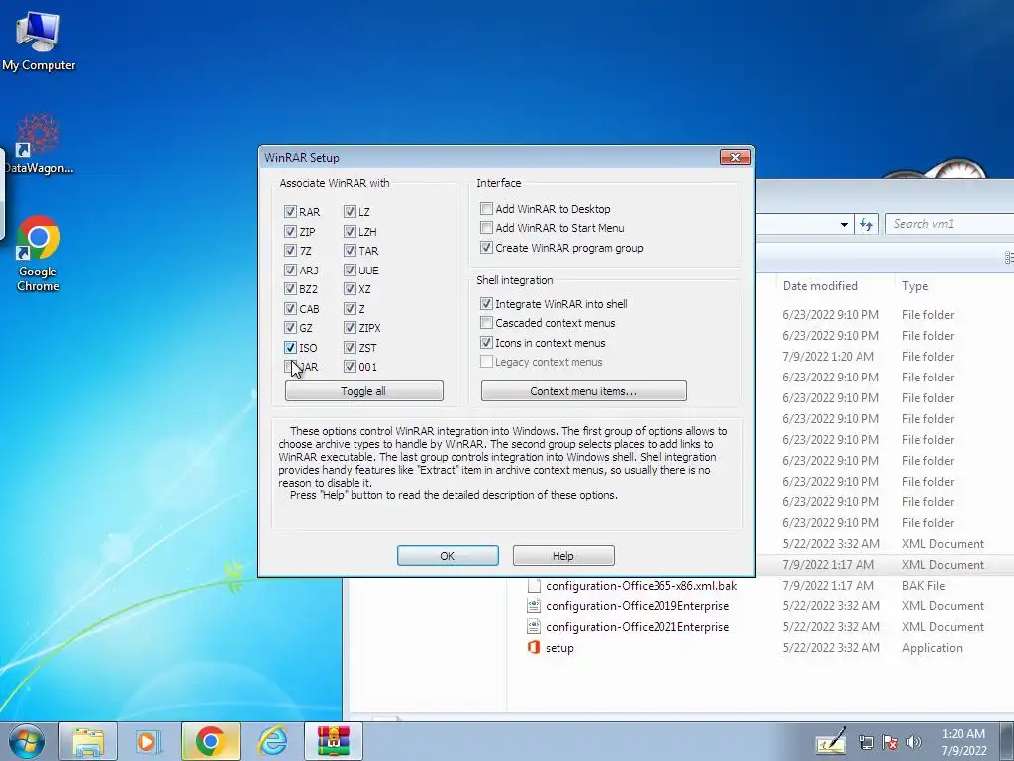
Task: Toggle the TAR association checkbox
Action: click(350, 251)
